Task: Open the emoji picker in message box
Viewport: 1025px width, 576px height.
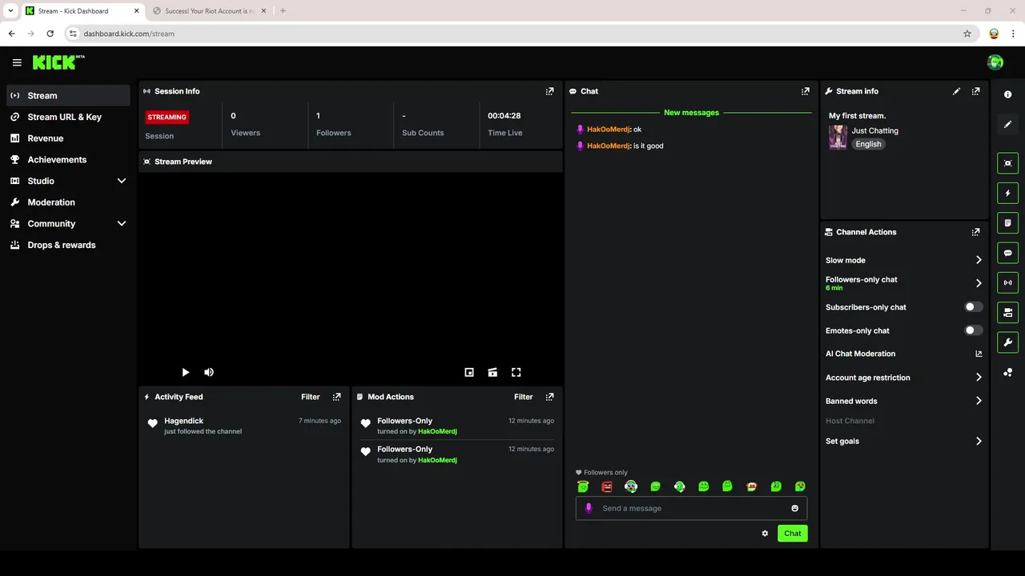Action: [794, 508]
